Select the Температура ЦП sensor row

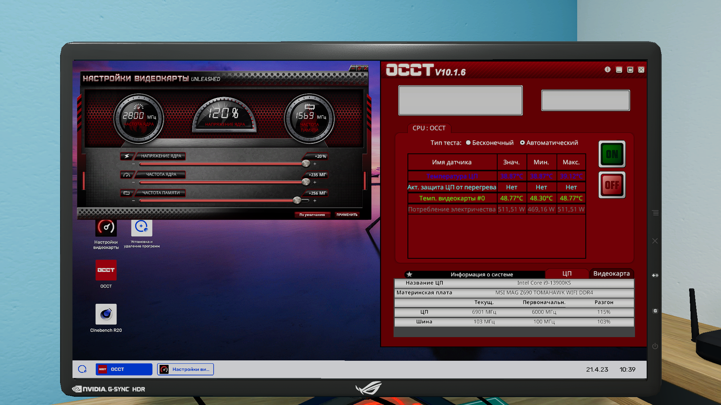[x=496, y=176]
